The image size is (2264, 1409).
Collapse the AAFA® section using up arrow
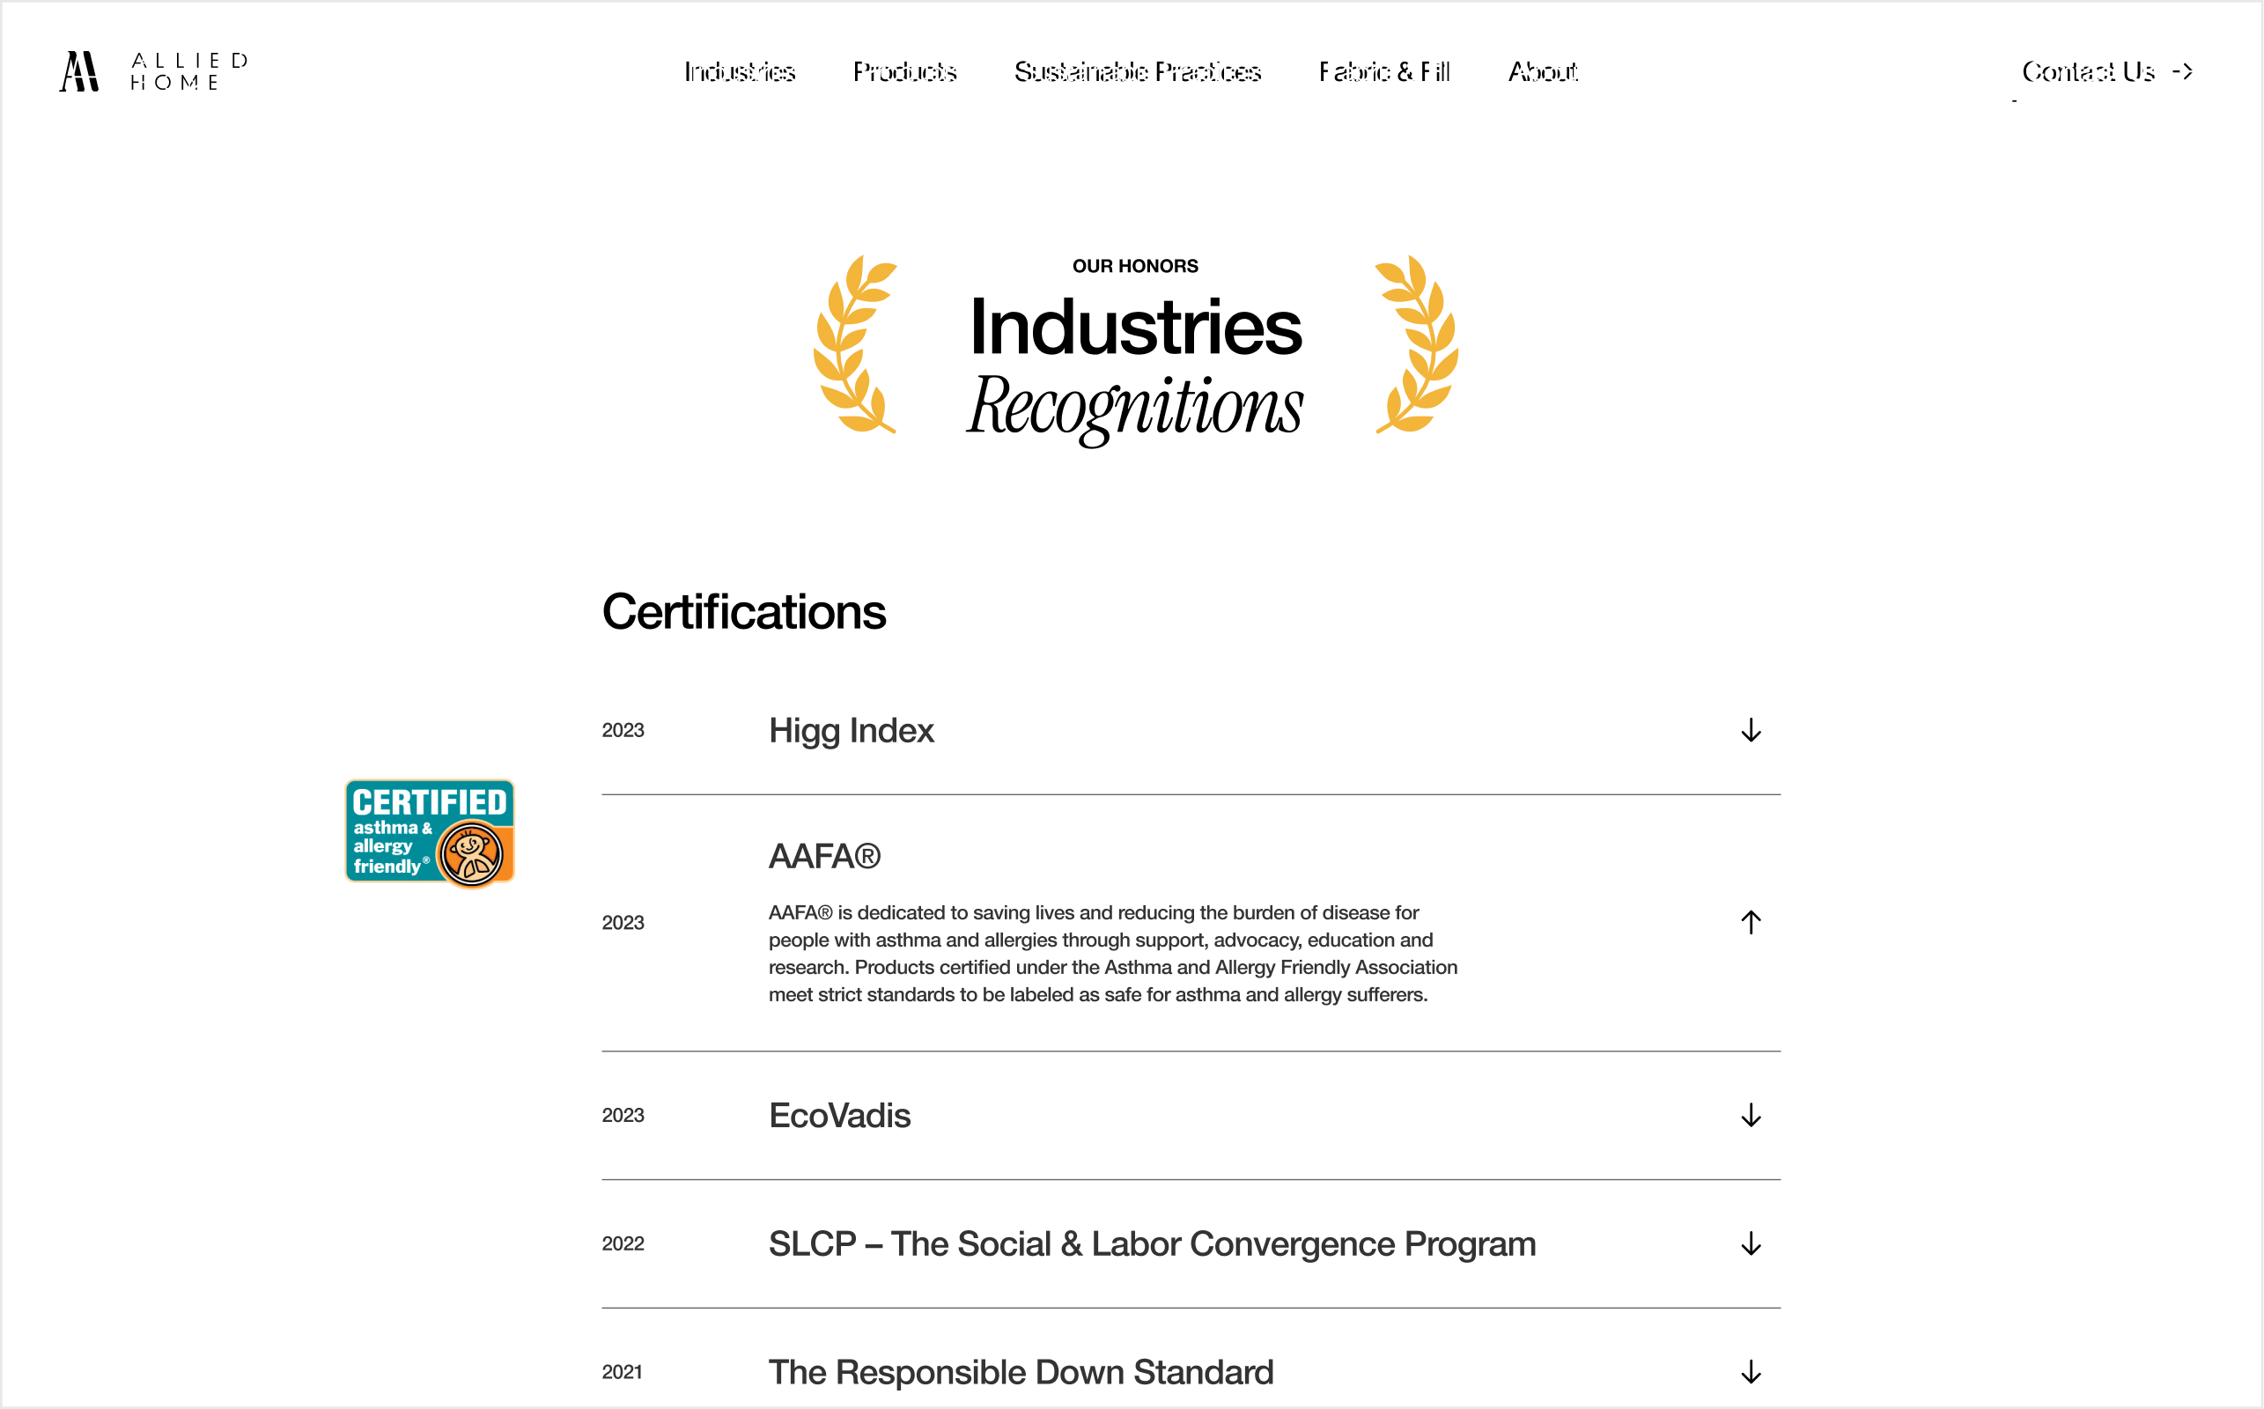pyautogui.click(x=1750, y=922)
